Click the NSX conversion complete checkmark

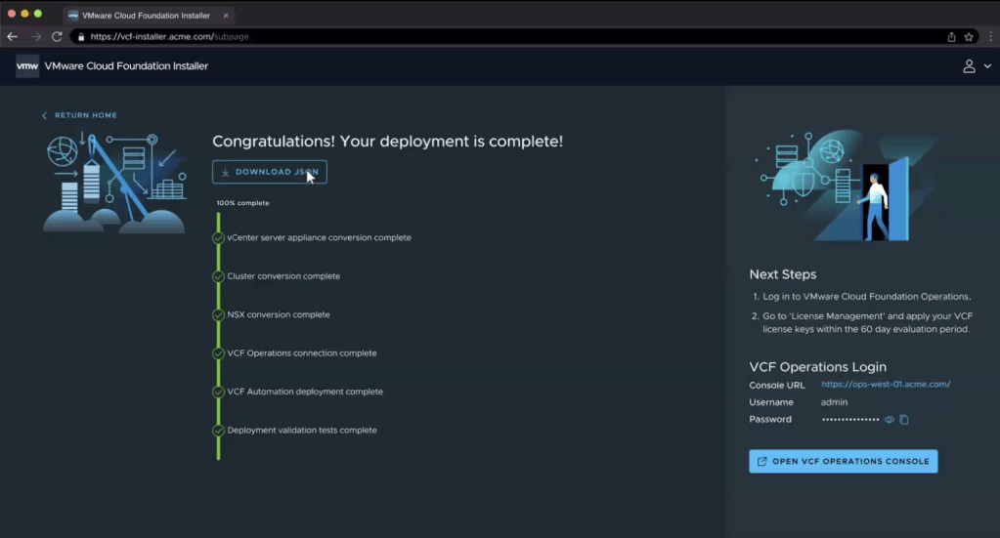tap(218, 315)
